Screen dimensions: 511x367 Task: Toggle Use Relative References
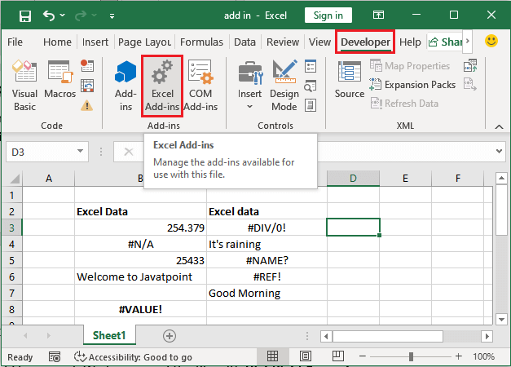(87, 86)
